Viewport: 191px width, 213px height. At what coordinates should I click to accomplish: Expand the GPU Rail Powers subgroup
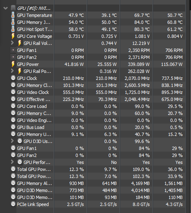12,71
